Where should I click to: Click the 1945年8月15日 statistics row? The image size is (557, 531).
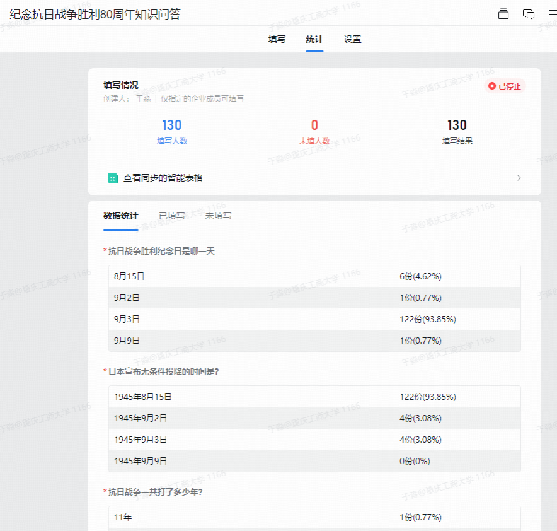tap(314, 397)
